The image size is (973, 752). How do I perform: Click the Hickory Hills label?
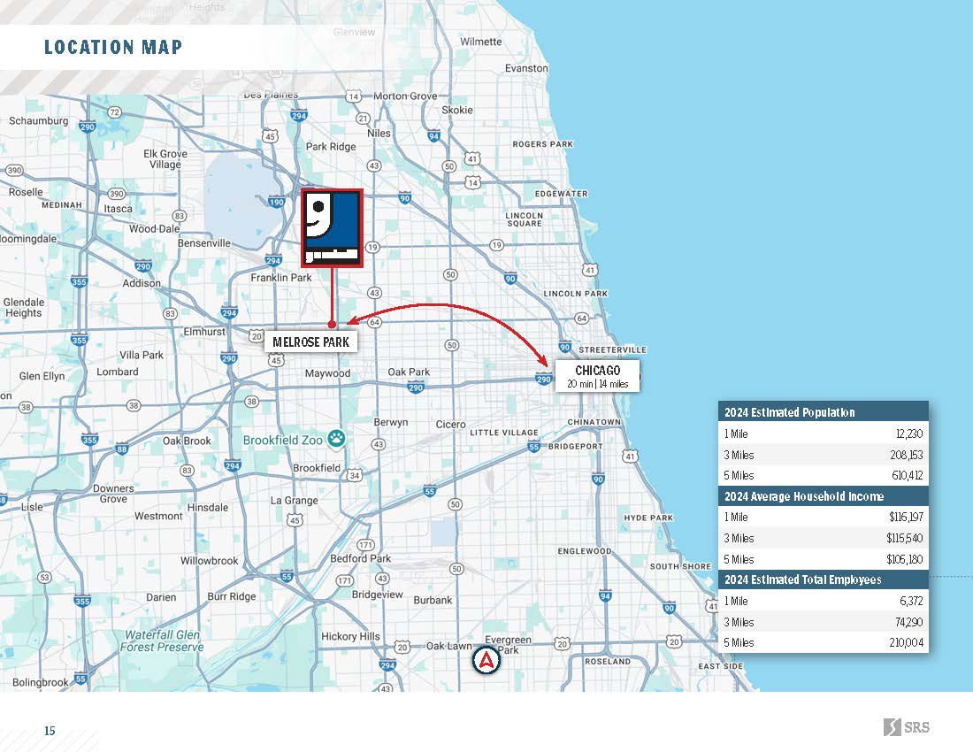click(350, 636)
